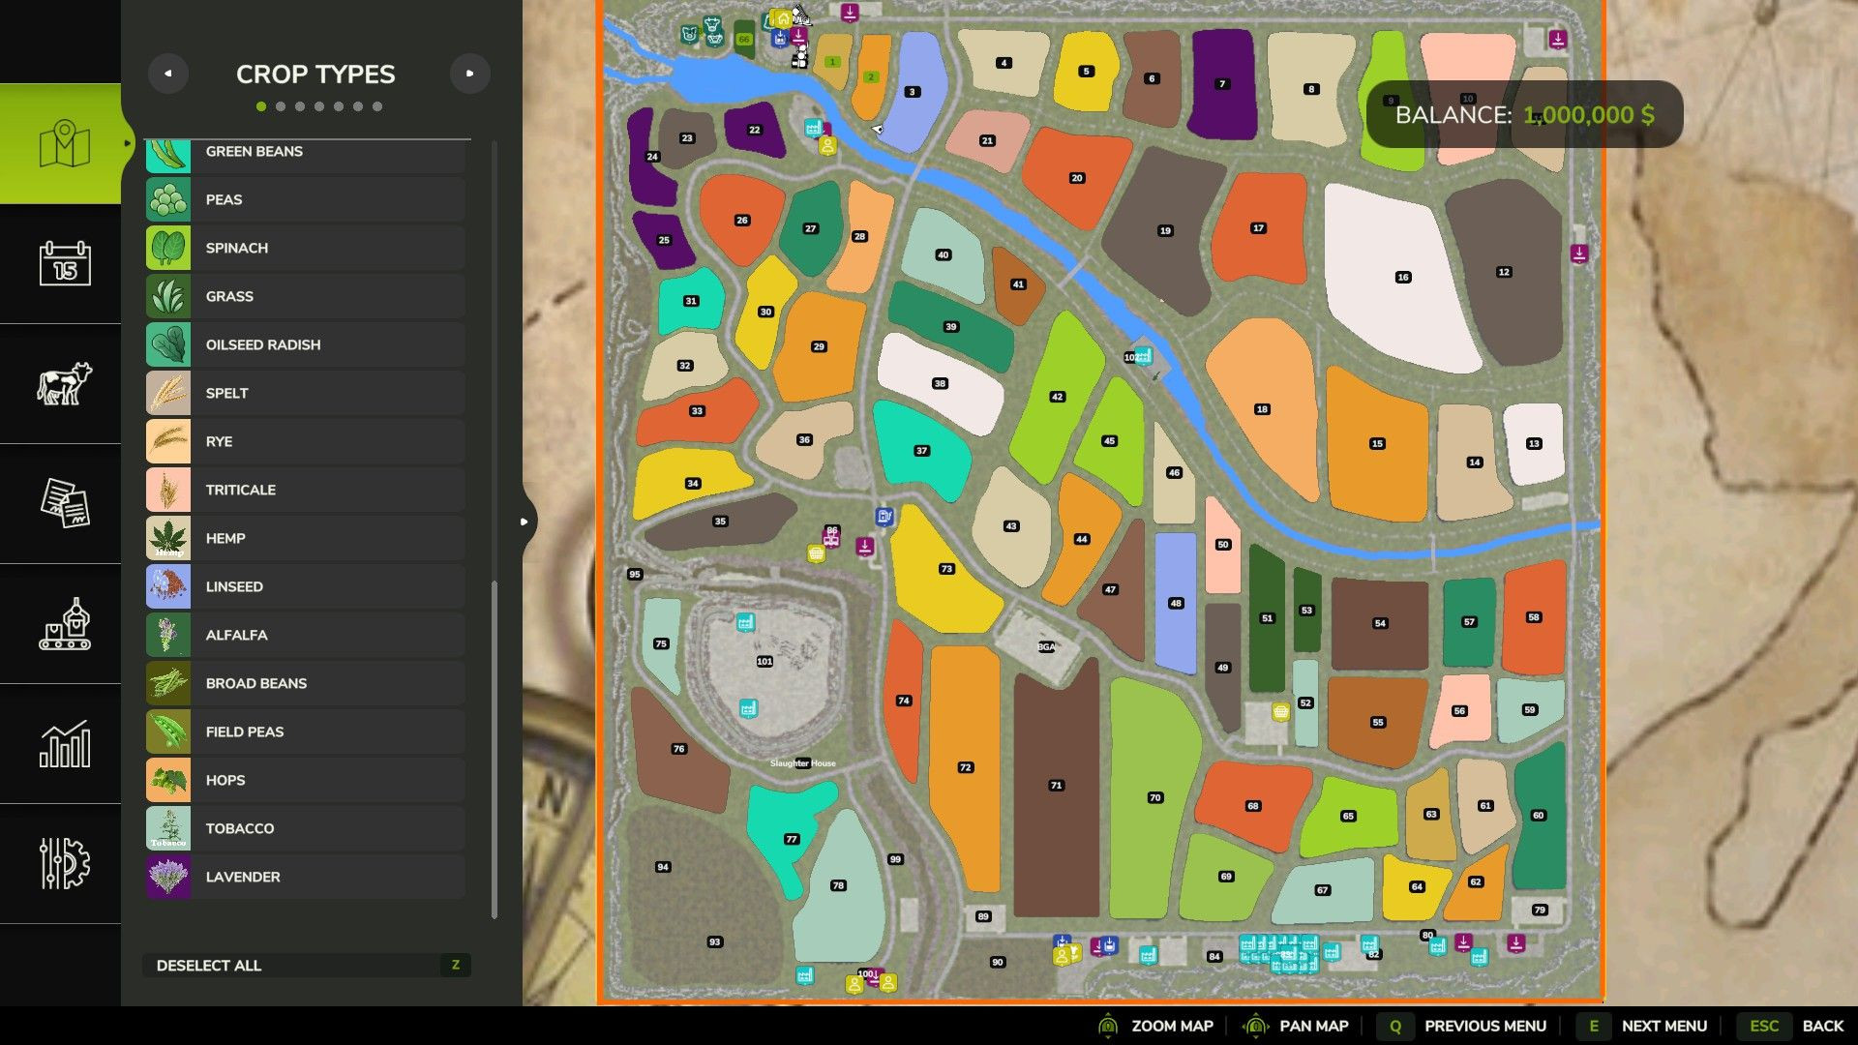This screenshot has height=1045, width=1858.
Task: Open the production chains factory icon
Action: tap(65, 623)
